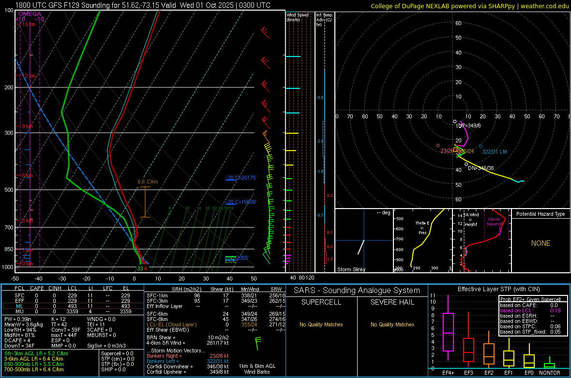Screen dimensions: 571x378
Task: Click the sounding title '1800 UTC GFS F129 Sounding'
Action: point(62,5)
